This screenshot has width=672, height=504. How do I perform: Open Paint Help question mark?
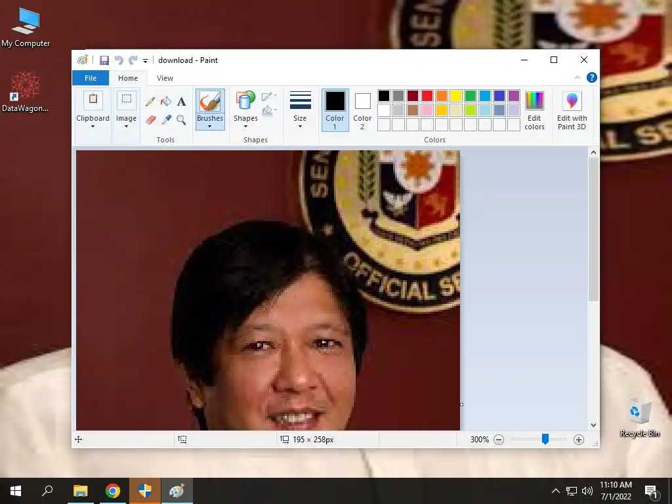592,77
